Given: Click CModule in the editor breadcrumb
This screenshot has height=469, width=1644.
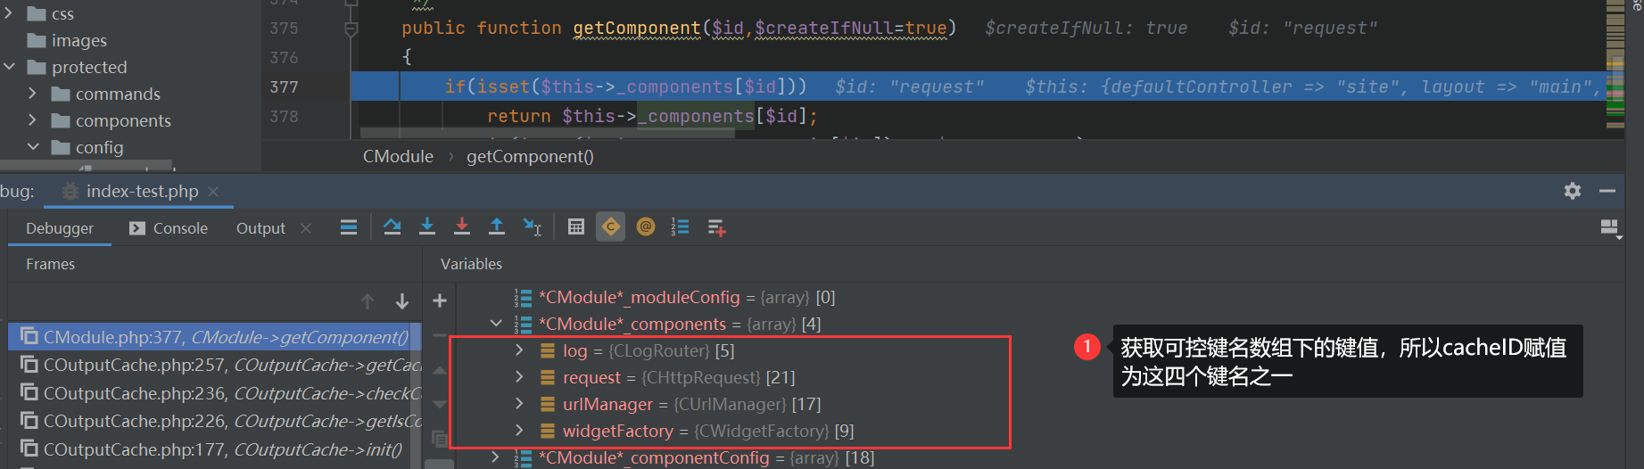Looking at the screenshot, I should tap(398, 157).
